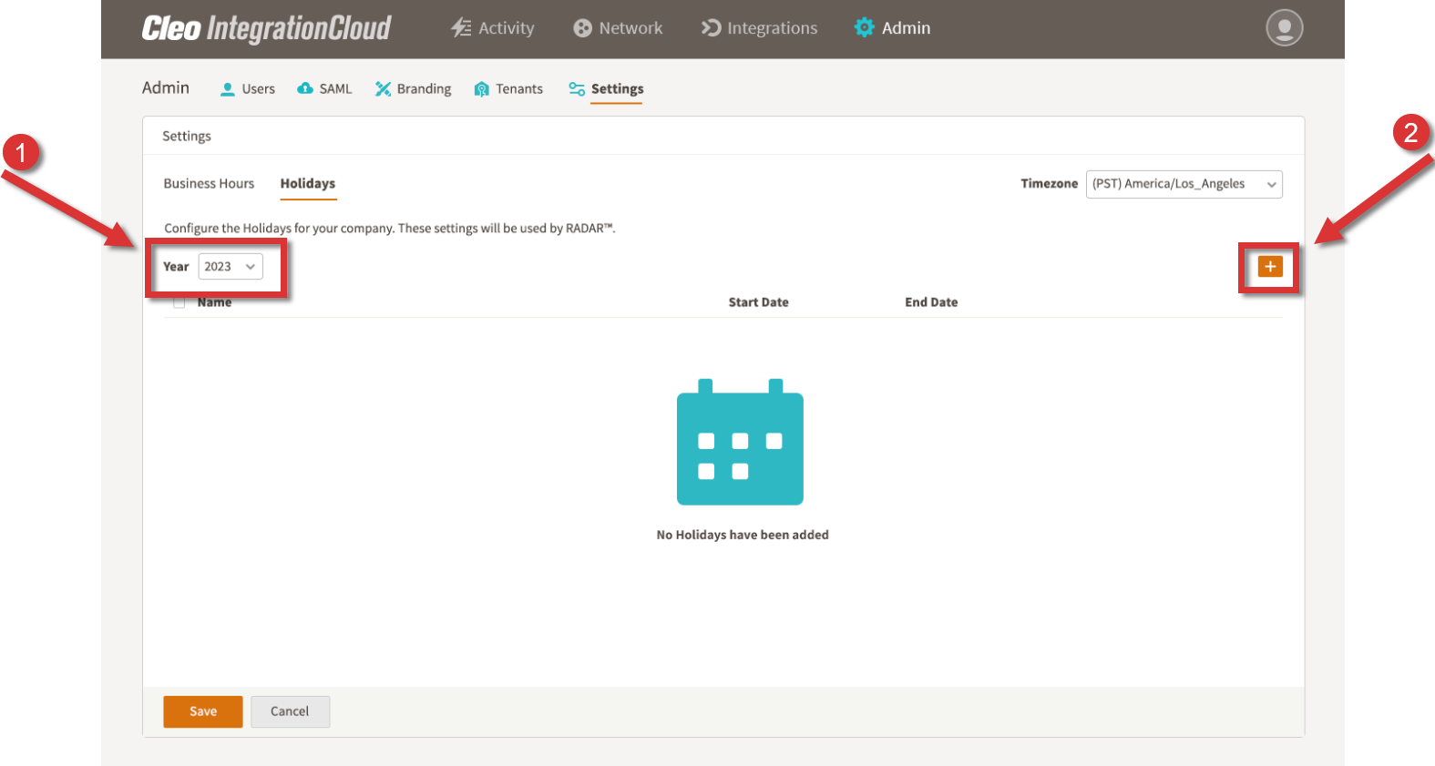
Task: Click the Start Date column header
Action: (758, 302)
